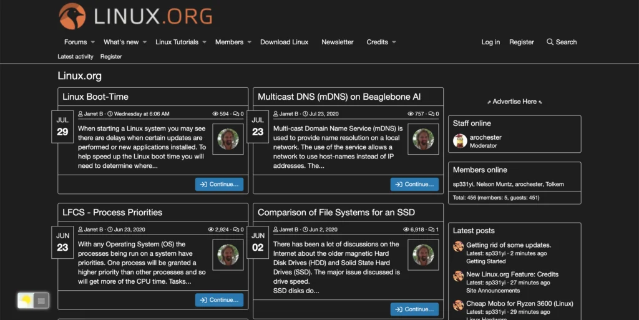
Task: Click Jarret B author on File Systems post
Action: pyautogui.click(x=288, y=230)
